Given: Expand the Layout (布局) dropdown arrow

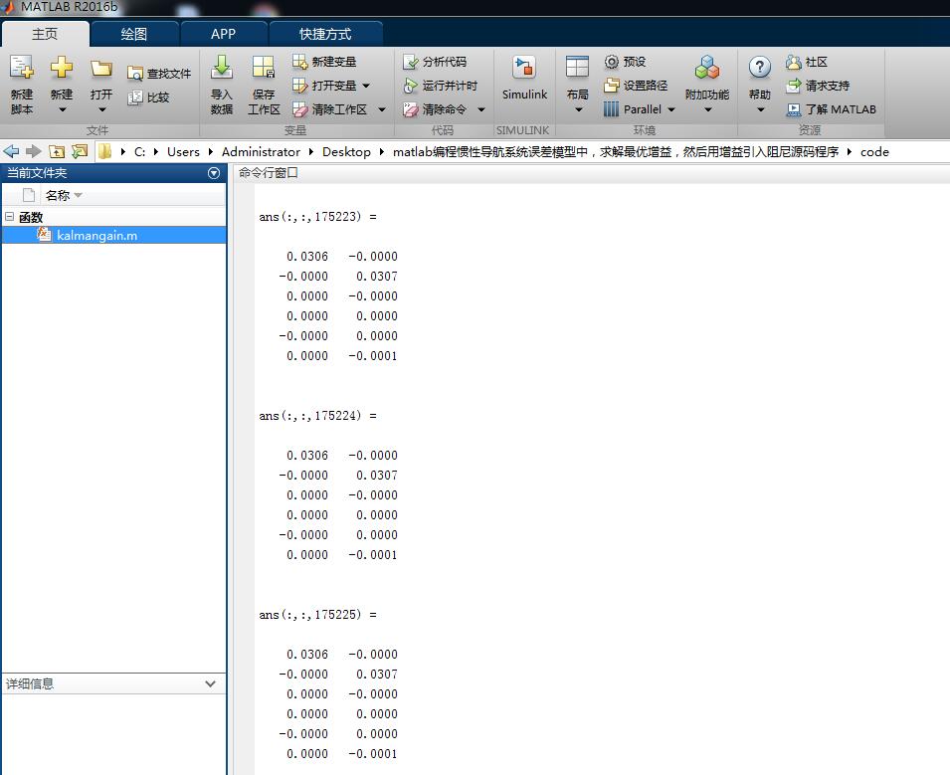Looking at the screenshot, I should click(x=578, y=109).
